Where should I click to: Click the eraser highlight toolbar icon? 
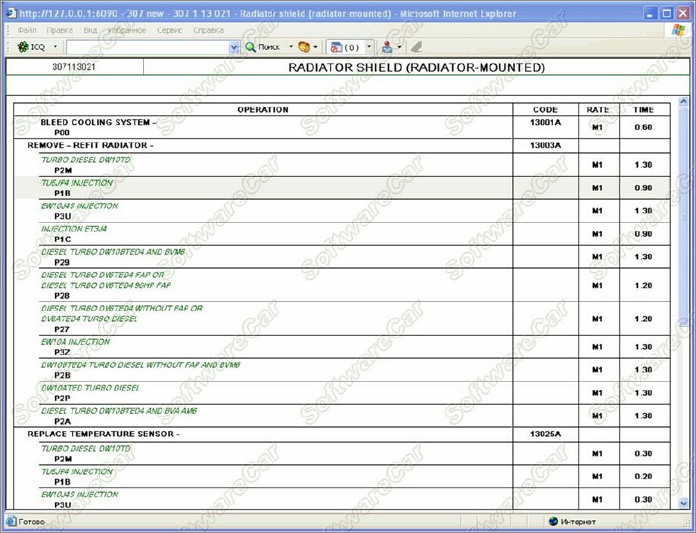[x=415, y=47]
